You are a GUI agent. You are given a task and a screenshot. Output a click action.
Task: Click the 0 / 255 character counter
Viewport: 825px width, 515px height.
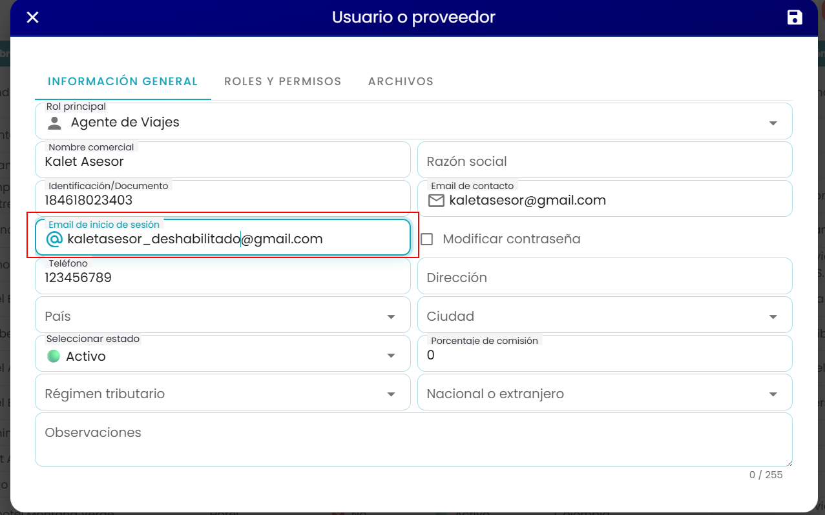tap(766, 475)
